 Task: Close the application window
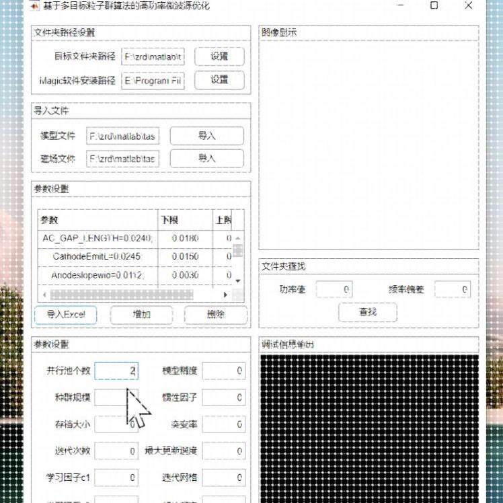click(469, 5)
